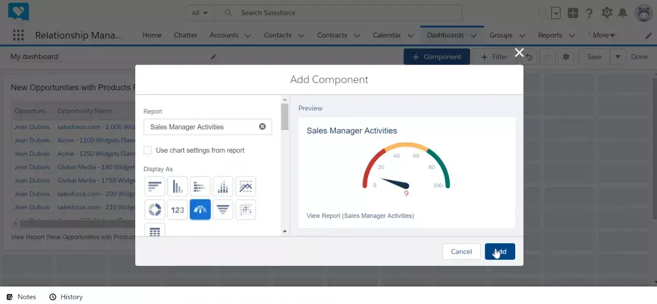Open the user avatar profile menu
Image resolution: width=657 pixels, height=304 pixels.
pos(643,13)
